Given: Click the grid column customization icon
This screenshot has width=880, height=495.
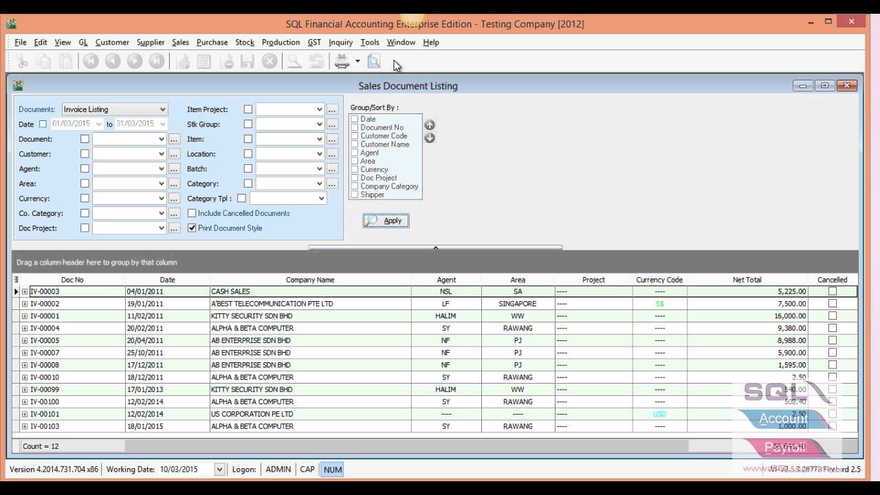Looking at the screenshot, I should click(16, 280).
